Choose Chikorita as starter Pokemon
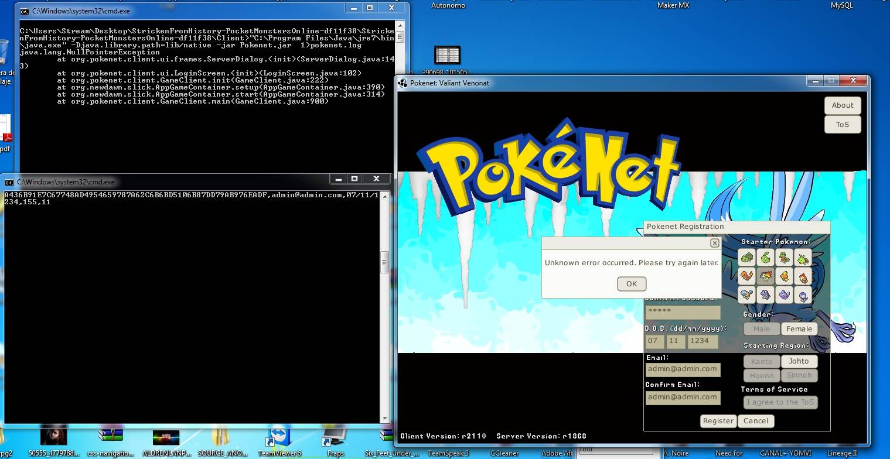This screenshot has width=890, height=459. (x=765, y=256)
